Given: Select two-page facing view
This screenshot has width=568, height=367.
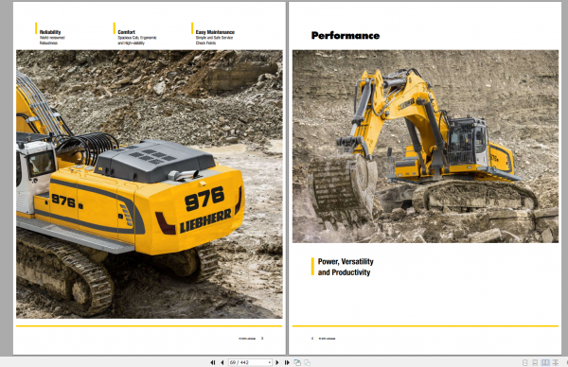Looking at the screenshot, I should tap(545, 362).
